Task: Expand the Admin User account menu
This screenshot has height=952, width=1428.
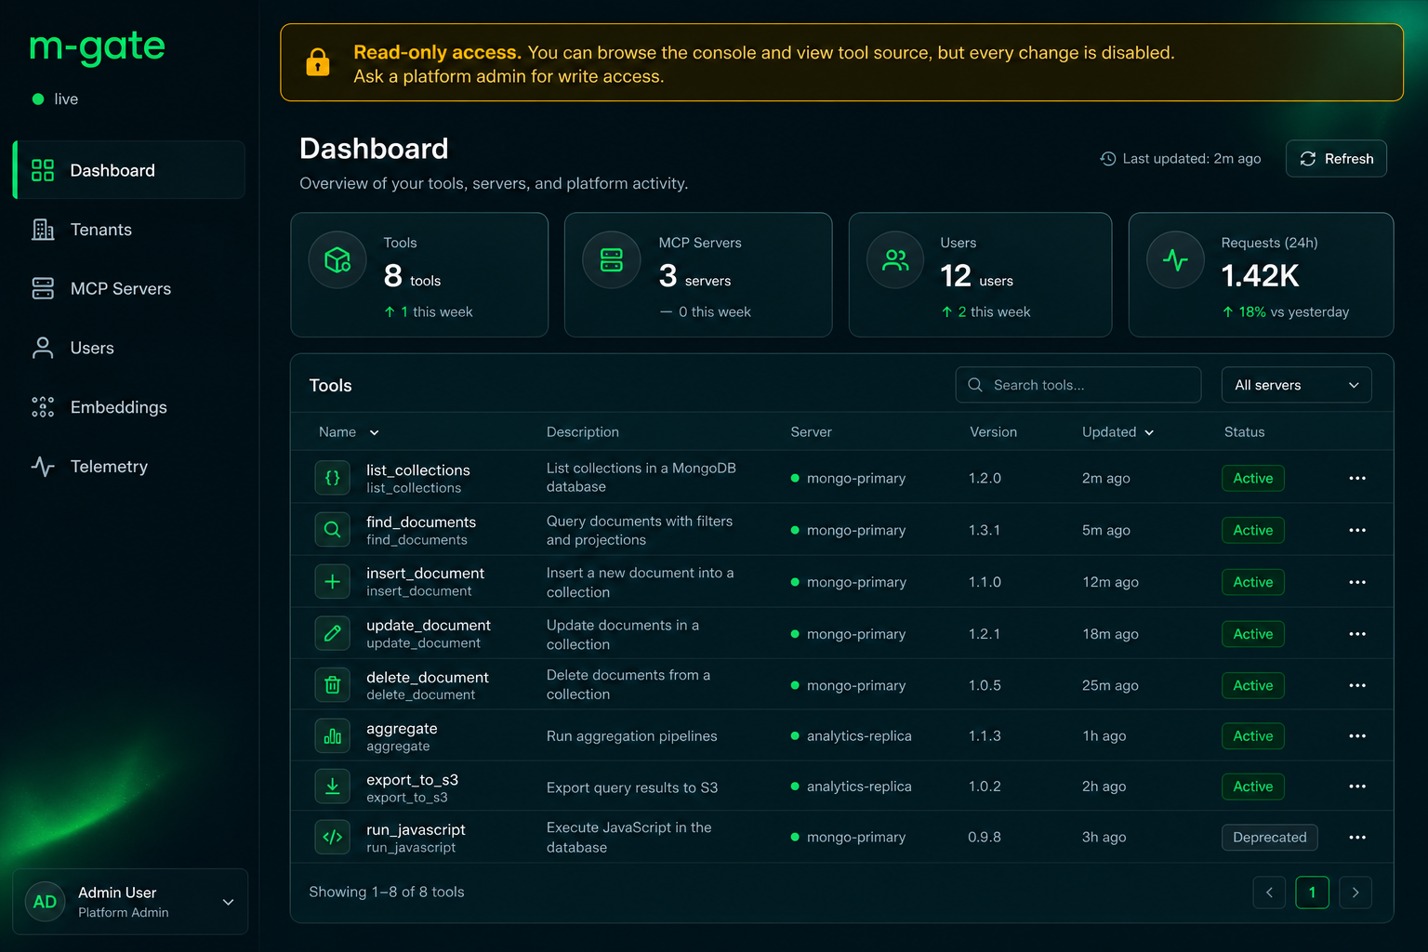Action: pos(130,902)
